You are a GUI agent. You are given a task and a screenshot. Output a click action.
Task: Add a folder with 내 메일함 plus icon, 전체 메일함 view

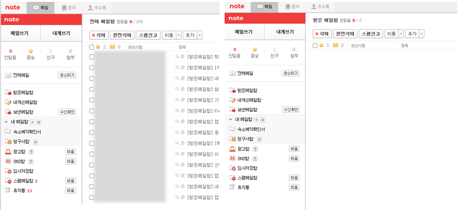[x=33, y=122]
